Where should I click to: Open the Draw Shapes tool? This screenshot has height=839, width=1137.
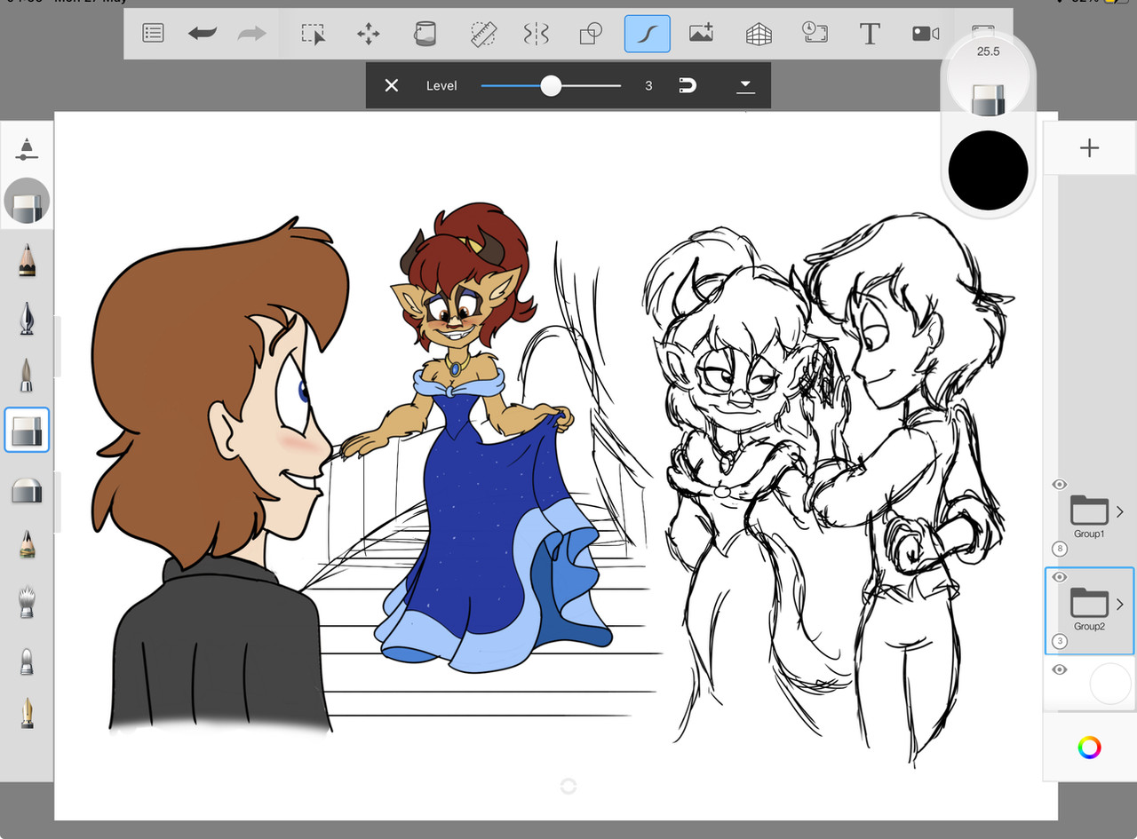[591, 34]
